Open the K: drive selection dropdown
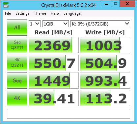The height and width of the screenshot is (124, 137). click(100, 24)
